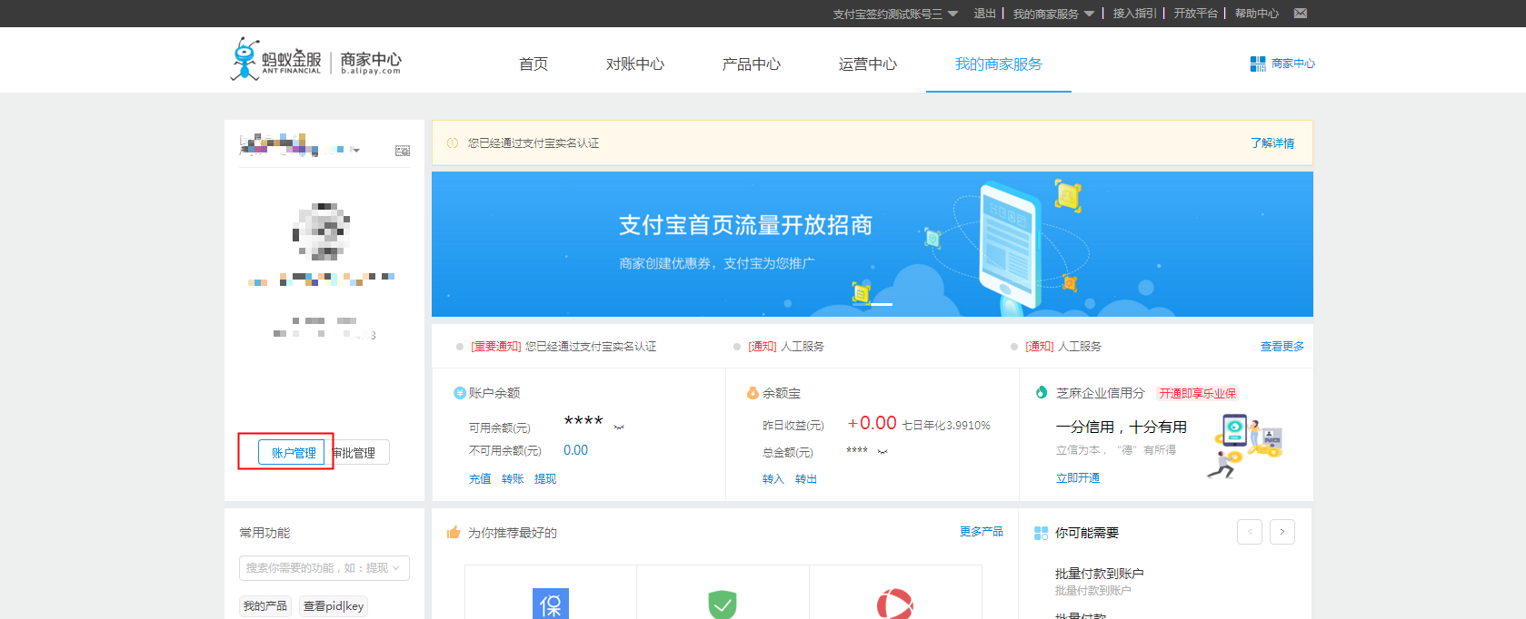The image size is (1526, 619).
Task: Navigate to the 运营中心 tab
Action: [x=868, y=64]
